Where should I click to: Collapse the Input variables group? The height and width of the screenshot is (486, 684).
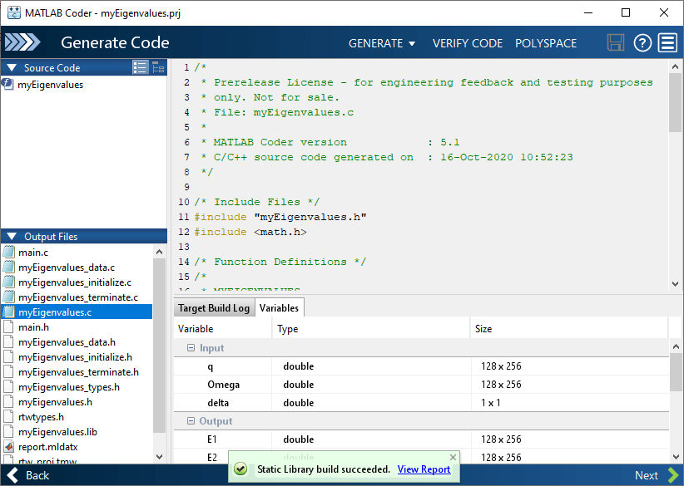tap(191, 348)
